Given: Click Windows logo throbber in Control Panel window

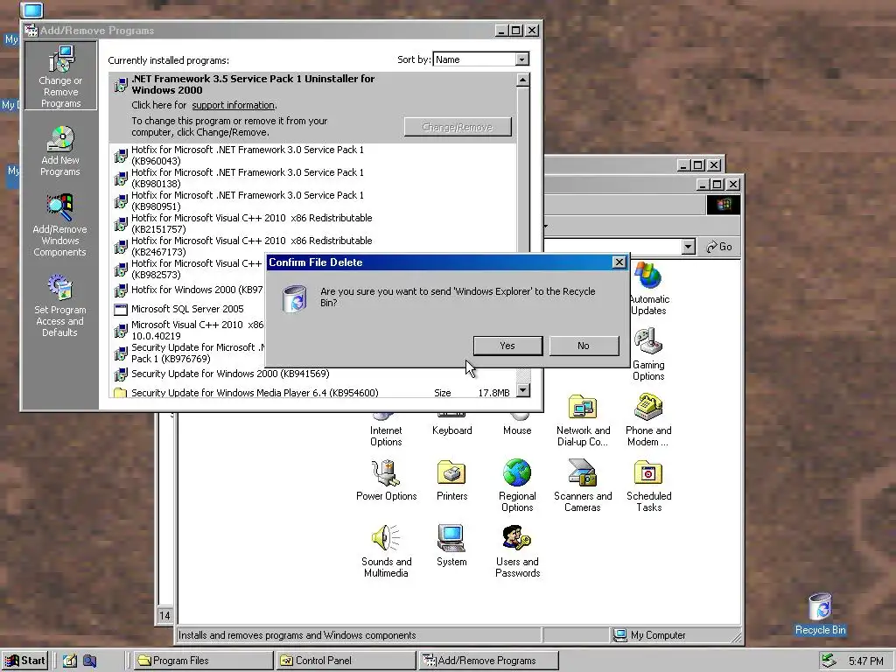Looking at the screenshot, I should pos(724,205).
